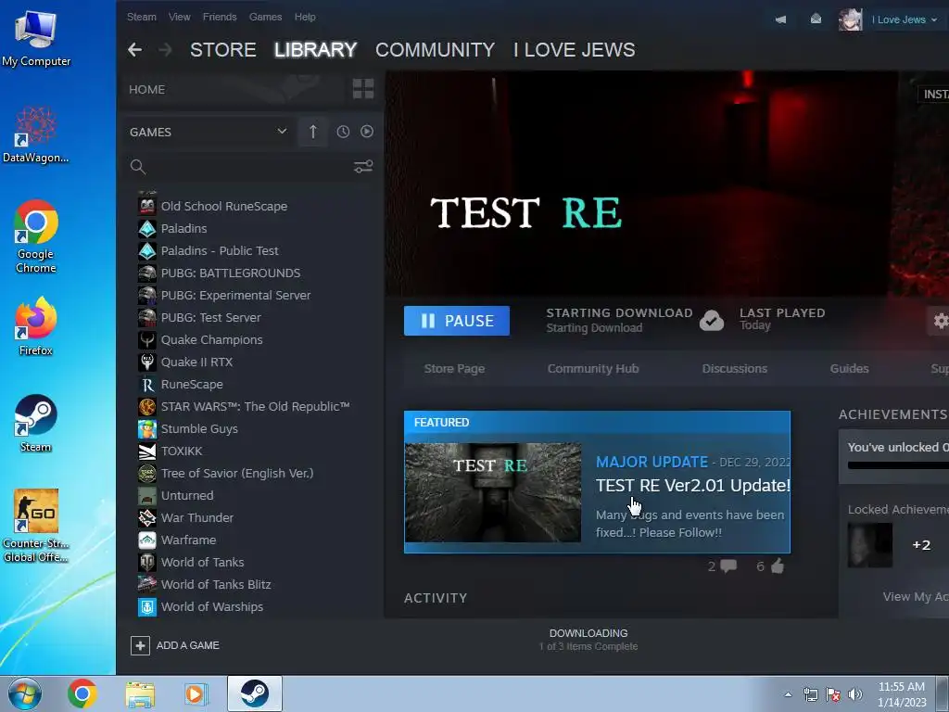949x712 pixels.
Task: Click the sort ascending arrow button
Action: pyautogui.click(x=313, y=132)
